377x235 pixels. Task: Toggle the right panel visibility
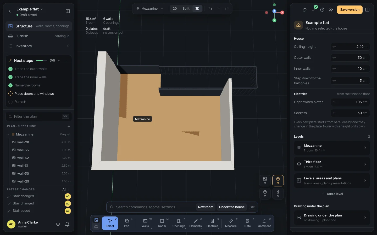coord(367,10)
